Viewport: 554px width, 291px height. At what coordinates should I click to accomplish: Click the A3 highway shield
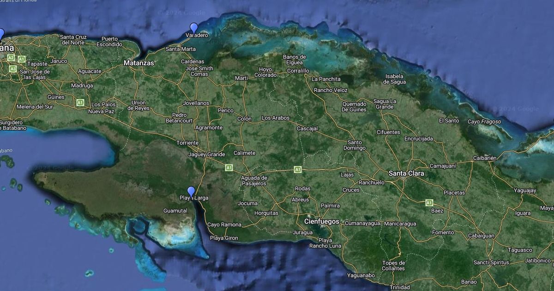coord(13,69)
